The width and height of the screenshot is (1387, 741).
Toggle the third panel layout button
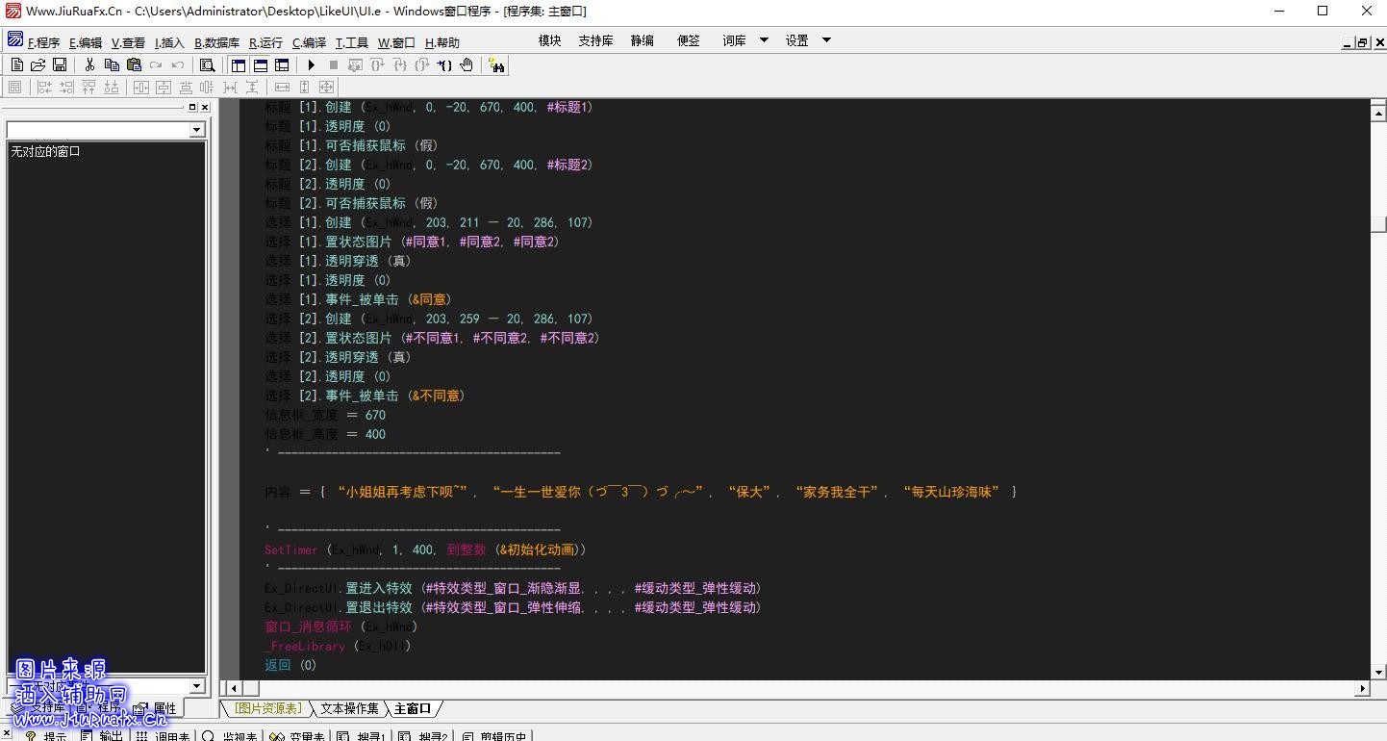coord(282,65)
